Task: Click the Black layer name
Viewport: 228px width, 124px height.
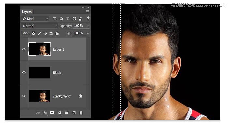Action: [x=57, y=73]
